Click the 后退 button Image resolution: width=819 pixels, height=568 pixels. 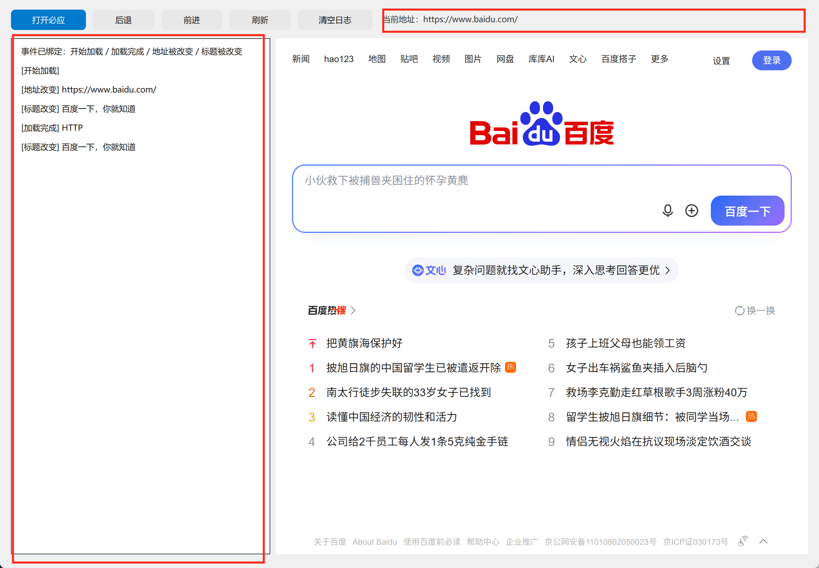click(124, 20)
